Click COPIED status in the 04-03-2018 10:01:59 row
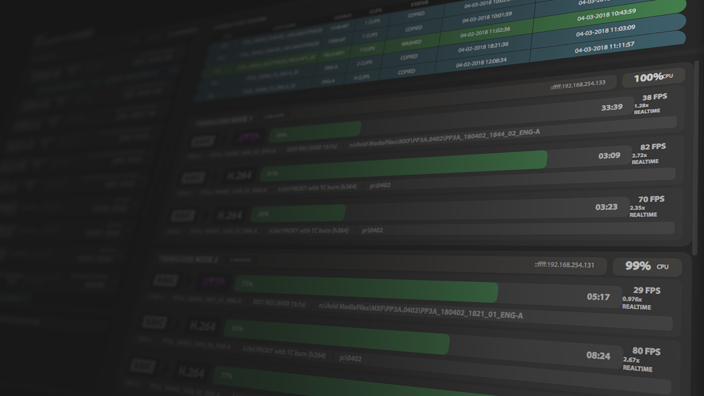This screenshot has width=704, height=396. (x=414, y=29)
